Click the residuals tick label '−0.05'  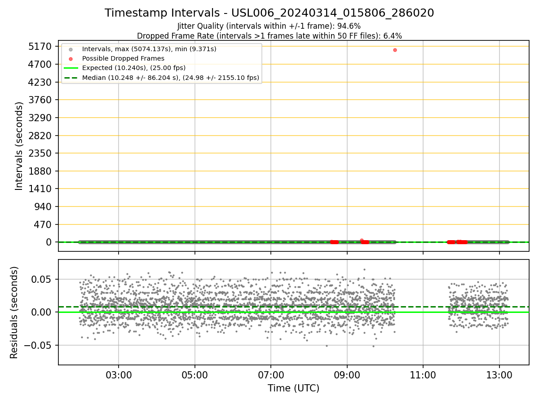pyautogui.click(x=39, y=345)
